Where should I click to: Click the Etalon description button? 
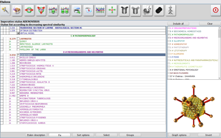(36, 135)
